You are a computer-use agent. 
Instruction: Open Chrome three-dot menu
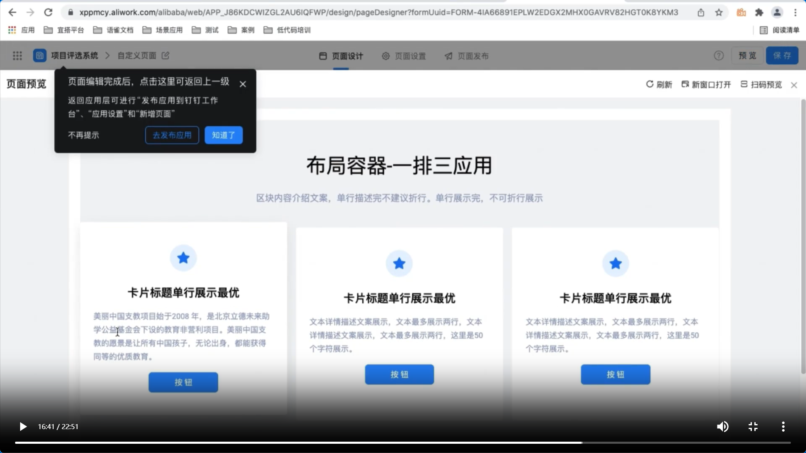796,13
